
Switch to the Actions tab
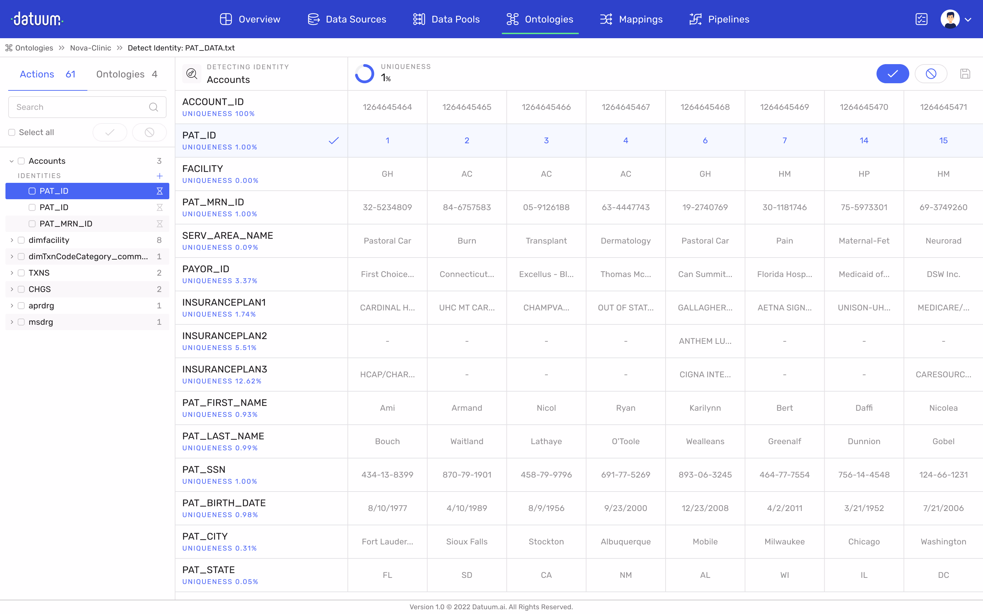pos(37,74)
